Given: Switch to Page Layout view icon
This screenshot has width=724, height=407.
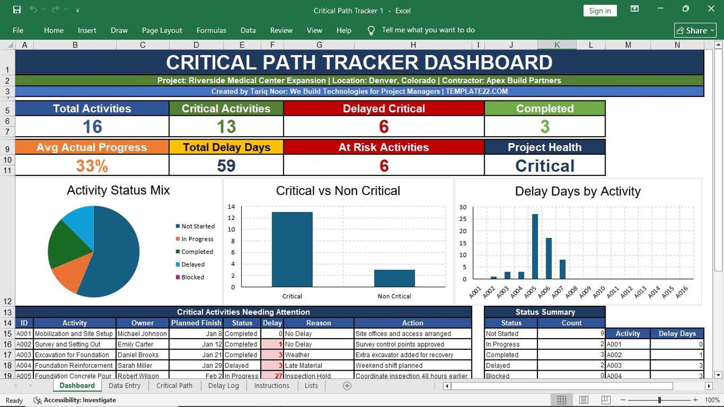Looking at the screenshot, I should tap(584, 400).
